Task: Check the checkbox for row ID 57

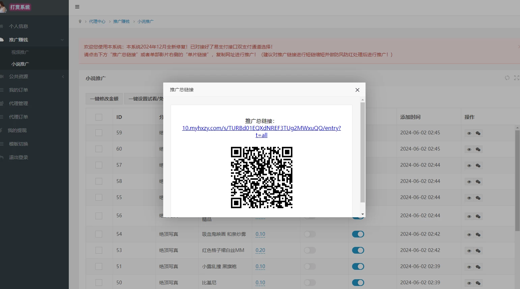Action: click(x=99, y=165)
